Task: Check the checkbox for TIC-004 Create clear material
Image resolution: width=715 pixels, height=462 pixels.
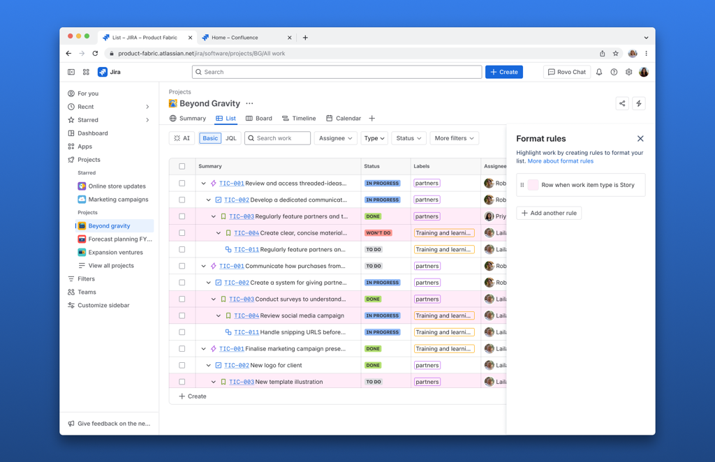Action: pos(182,232)
